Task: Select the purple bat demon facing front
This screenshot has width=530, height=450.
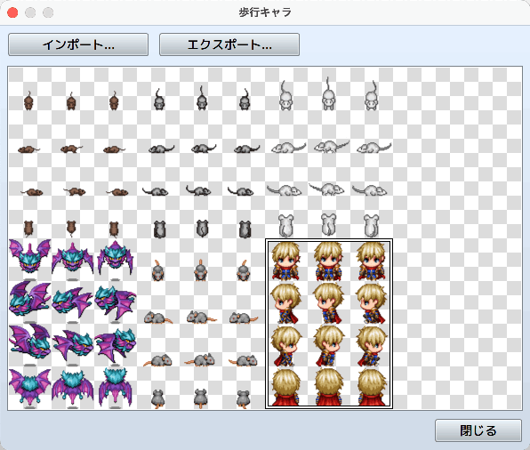Action: (73, 260)
